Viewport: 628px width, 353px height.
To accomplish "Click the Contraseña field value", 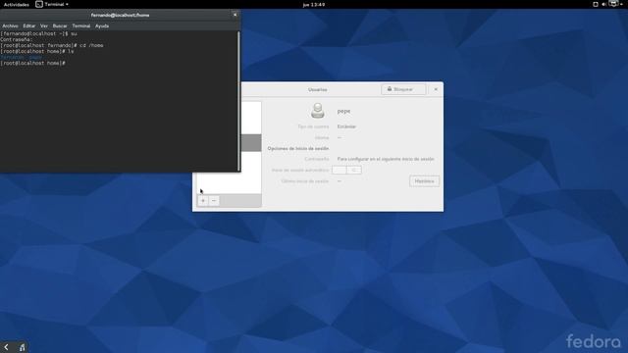I will pos(386,159).
